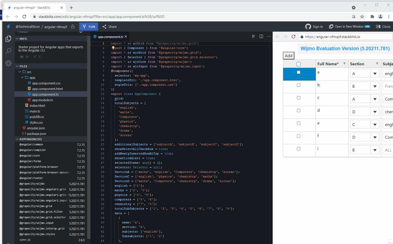393x244 pixels.
Task: Click the Share button
Action: 110,27
